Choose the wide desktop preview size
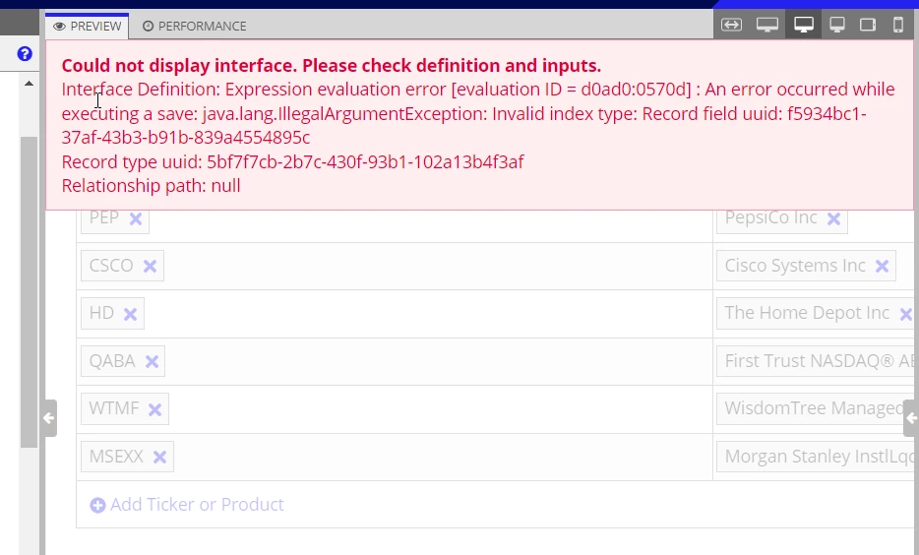Viewport: 919px width, 555px height. coord(767,25)
